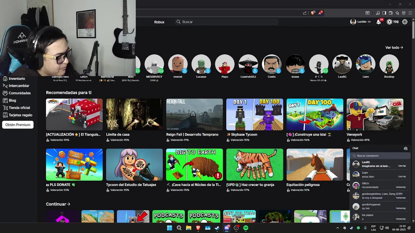Click the Continuar section link
The height and width of the screenshot is (233, 415).
coord(58,204)
